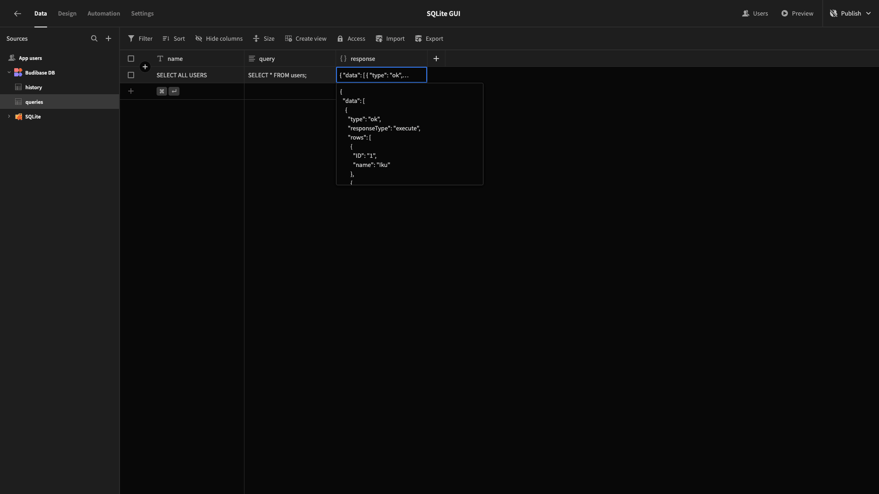
Task: Add a new column with plus icon
Action: [436, 59]
